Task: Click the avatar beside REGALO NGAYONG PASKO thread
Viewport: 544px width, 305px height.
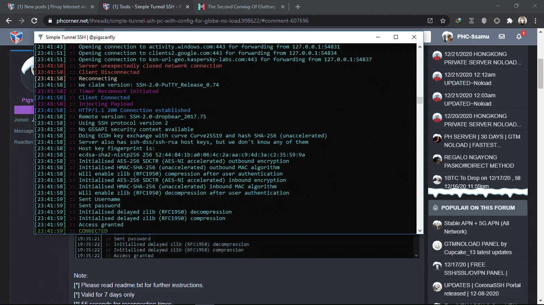Action: tap(437, 158)
